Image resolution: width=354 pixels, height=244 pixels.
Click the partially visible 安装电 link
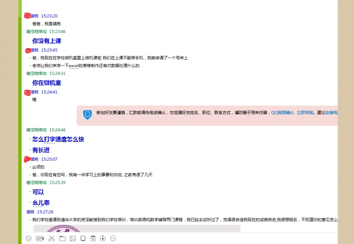coord(331,113)
